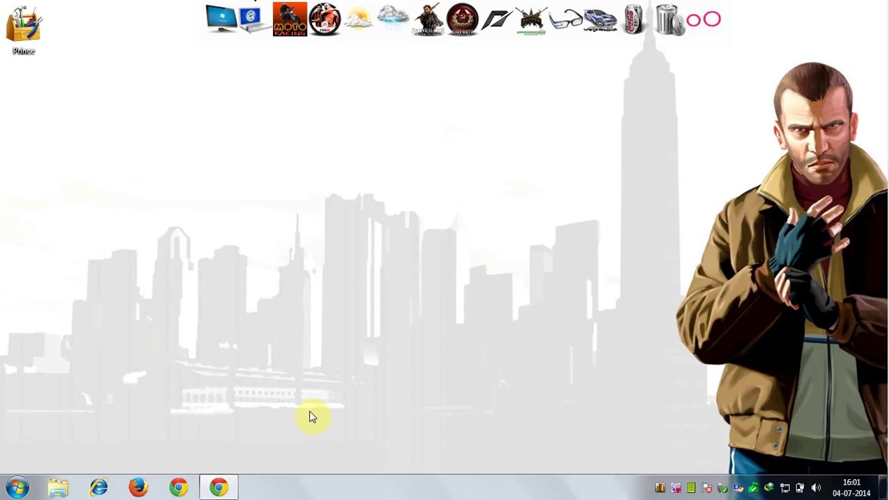The width and height of the screenshot is (889, 500).
Task: Launch Need for Speed logo icon
Action: tap(497, 19)
